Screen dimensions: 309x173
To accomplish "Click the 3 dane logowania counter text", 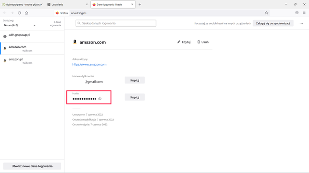I will (x=55, y=23).
